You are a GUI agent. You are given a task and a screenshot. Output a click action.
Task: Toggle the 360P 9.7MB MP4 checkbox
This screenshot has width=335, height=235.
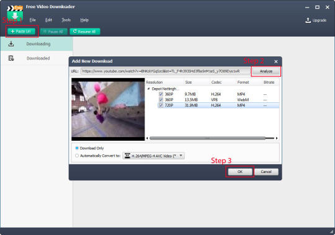pyautogui.click(x=161, y=94)
